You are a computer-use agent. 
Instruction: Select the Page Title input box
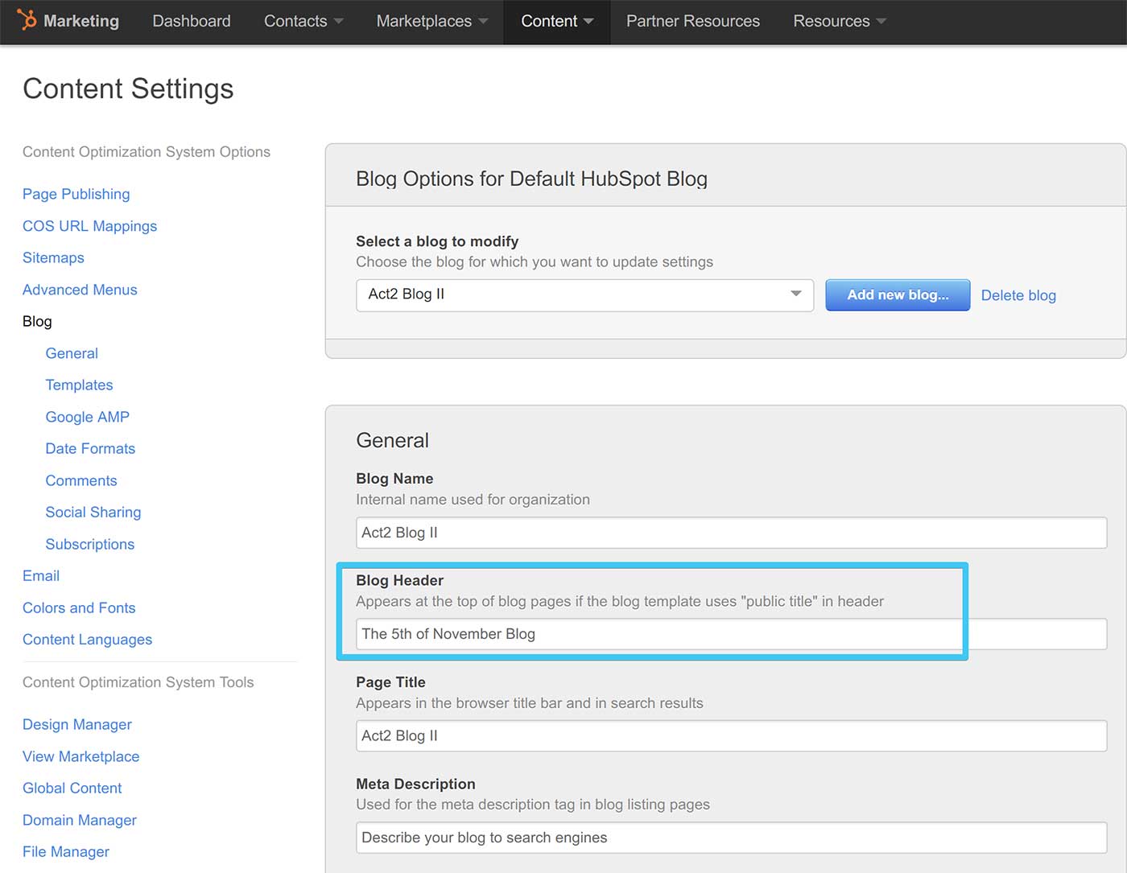point(731,735)
